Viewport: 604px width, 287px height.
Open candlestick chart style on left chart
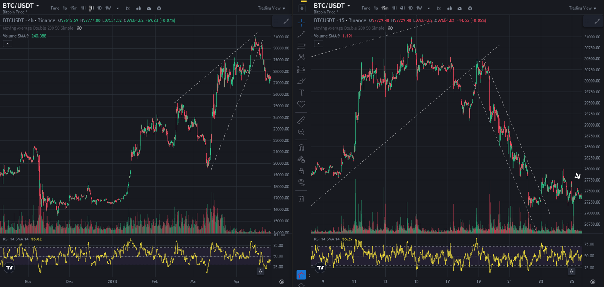(x=139, y=8)
